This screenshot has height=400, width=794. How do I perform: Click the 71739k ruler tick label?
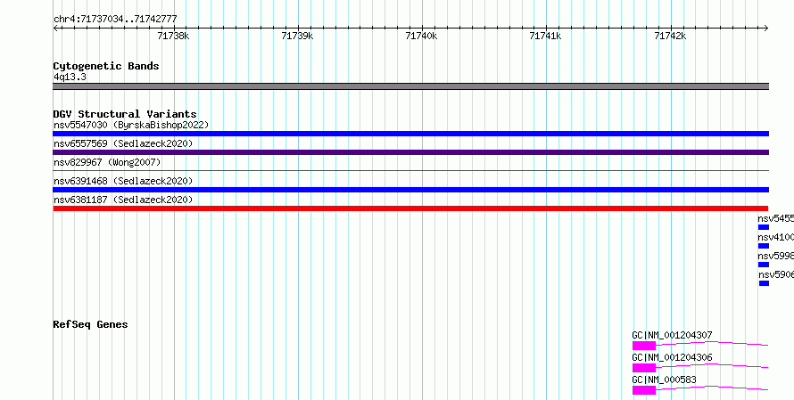(x=298, y=36)
